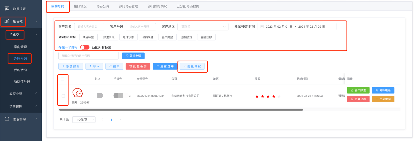
Task: Toggle the match all tags switch
Action: (x=85, y=47)
